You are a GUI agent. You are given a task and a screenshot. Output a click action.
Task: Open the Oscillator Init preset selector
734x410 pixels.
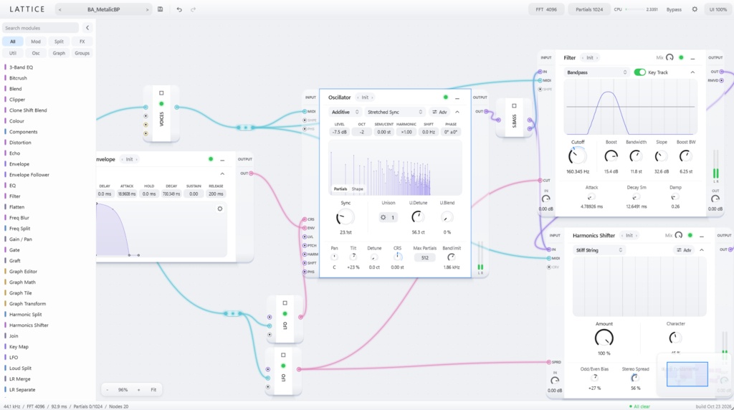pyautogui.click(x=365, y=97)
